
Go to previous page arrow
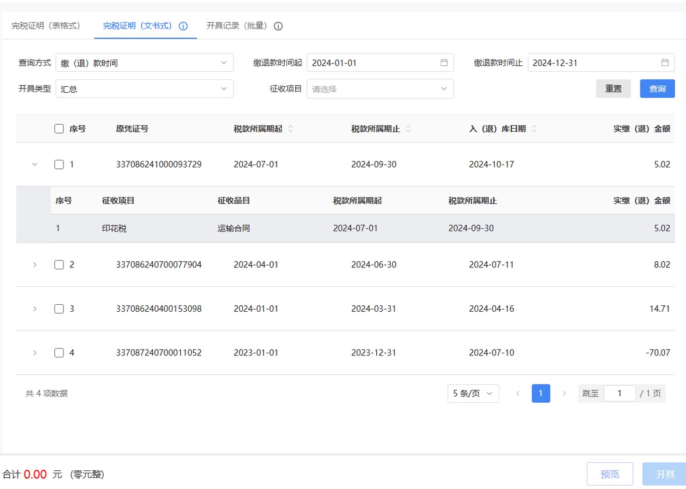(518, 393)
